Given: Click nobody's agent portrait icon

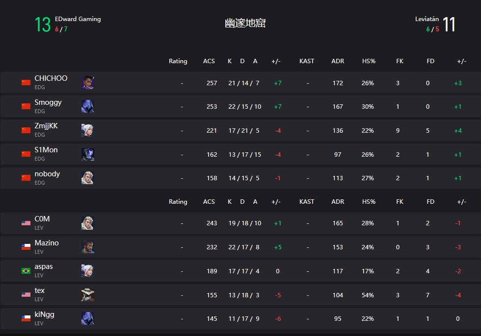Looking at the screenshot, I should 88,178.
